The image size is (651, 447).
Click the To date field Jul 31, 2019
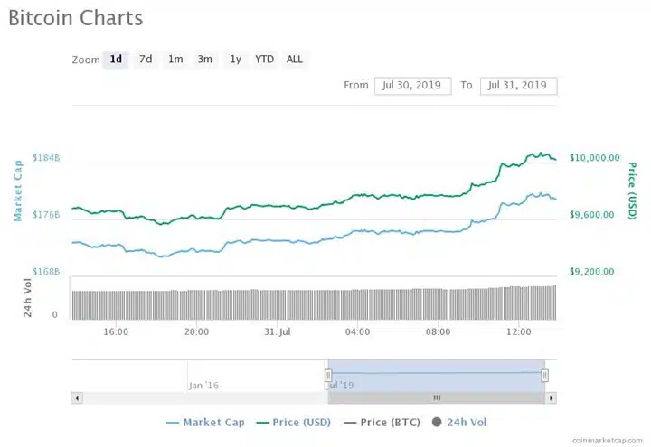click(519, 86)
